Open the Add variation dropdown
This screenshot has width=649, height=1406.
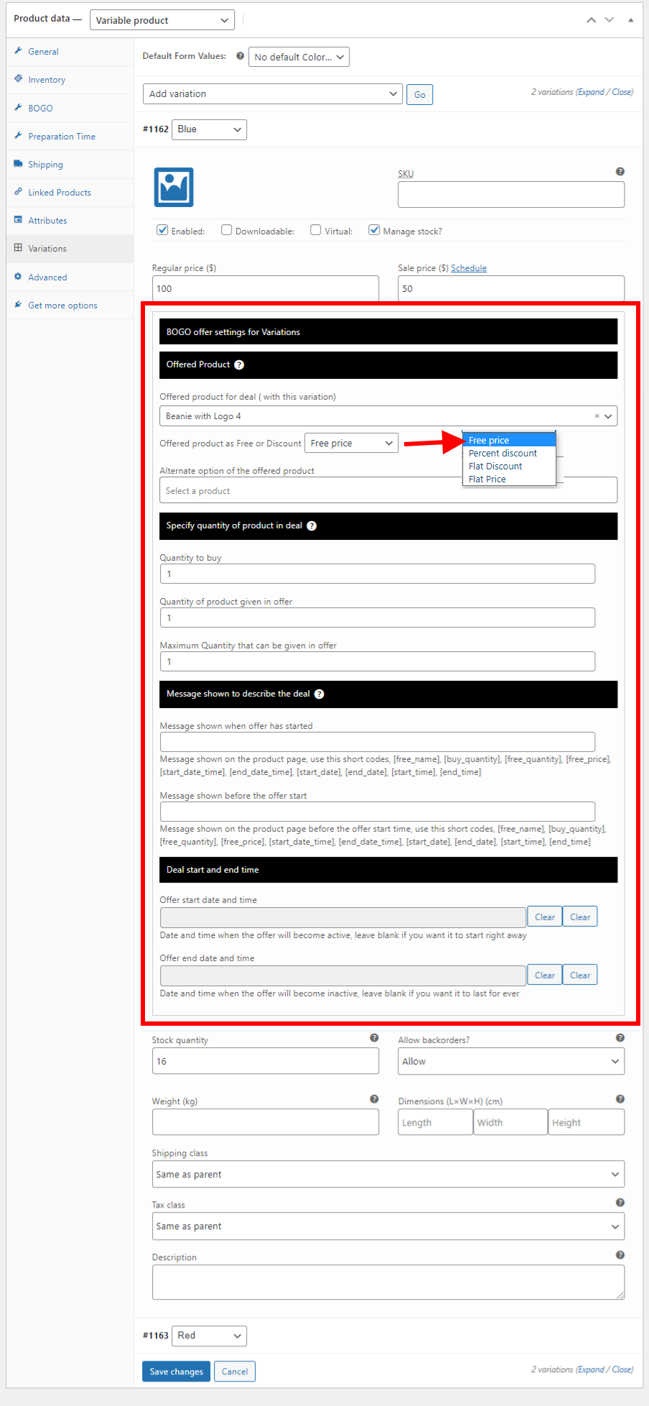point(272,94)
